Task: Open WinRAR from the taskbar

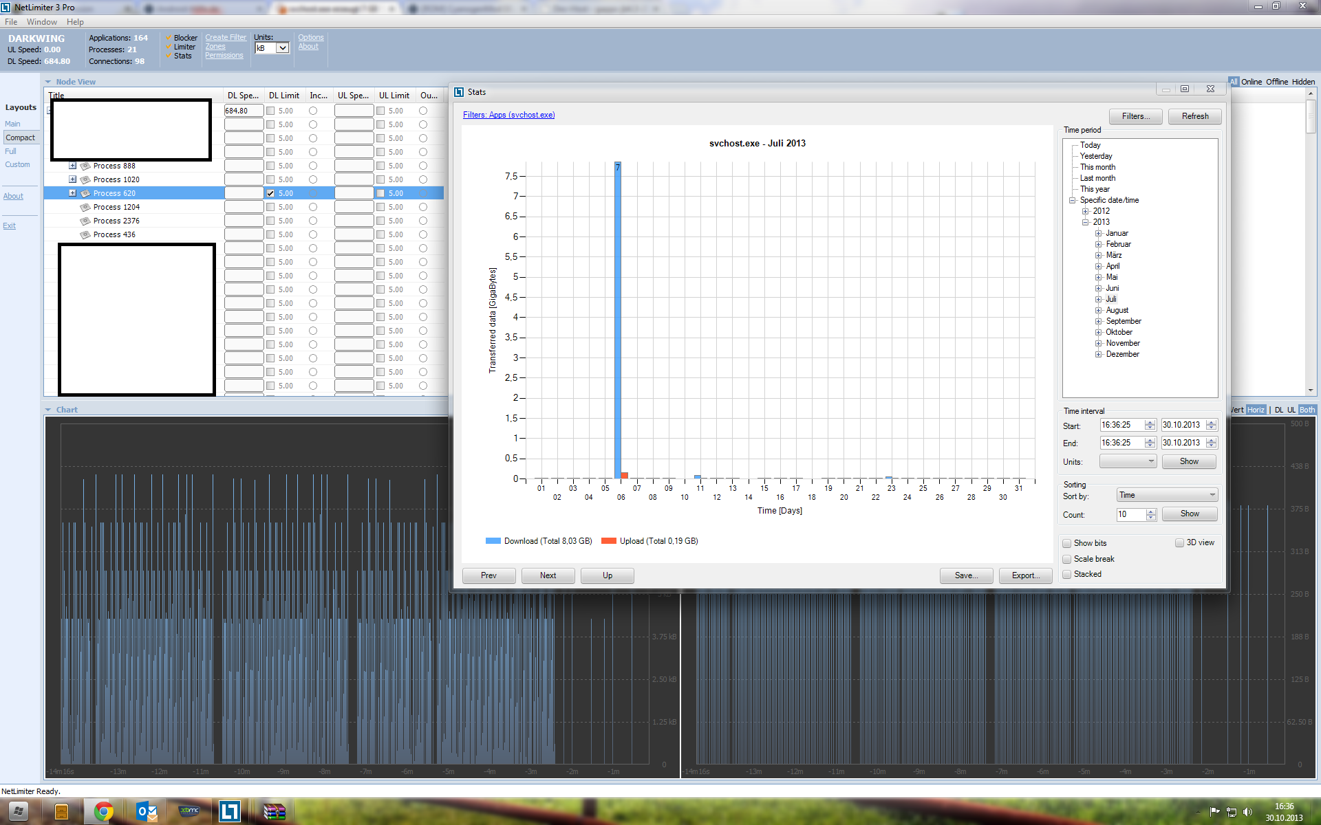Action: click(x=274, y=811)
